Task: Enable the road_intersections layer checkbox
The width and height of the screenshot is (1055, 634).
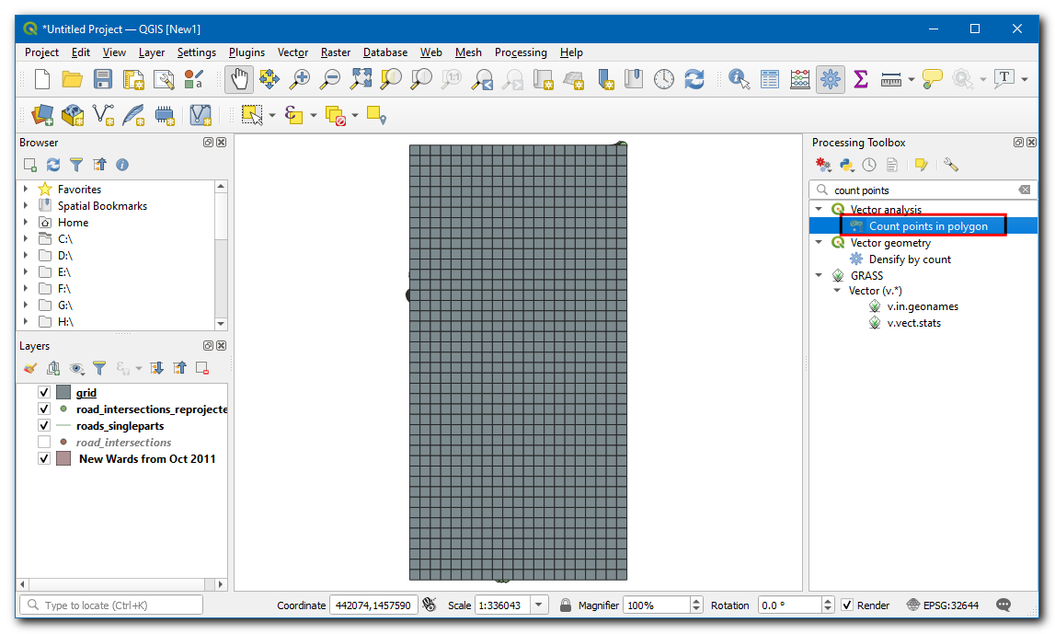Action: click(x=44, y=443)
